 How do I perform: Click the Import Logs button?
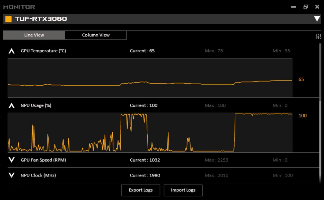click(183, 190)
